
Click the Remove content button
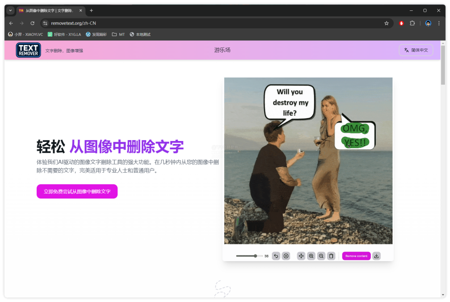pos(356,256)
